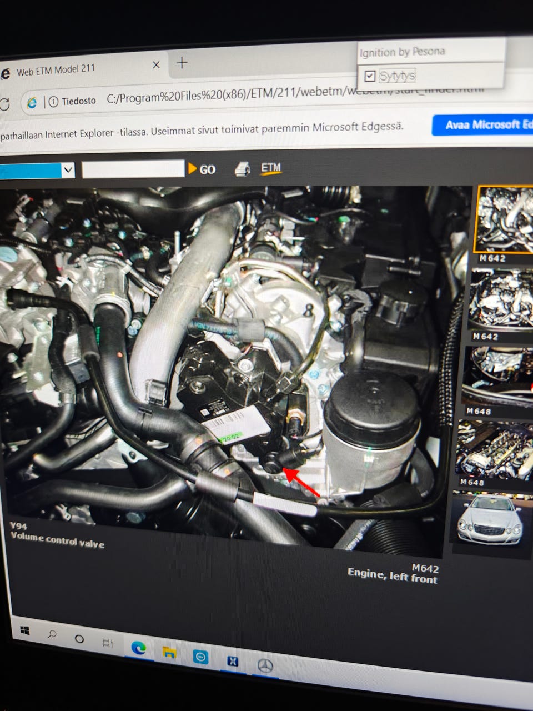
Task: Click the Avaa Microsoft Edge button
Action: [x=483, y=125]
